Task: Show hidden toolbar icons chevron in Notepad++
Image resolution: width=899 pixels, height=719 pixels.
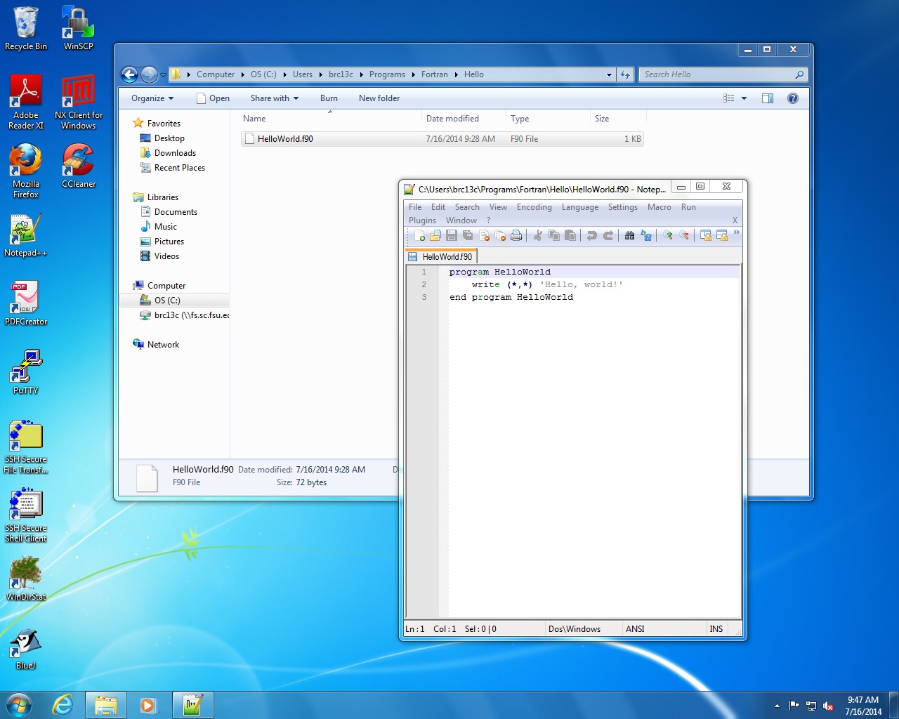Action: click(736, 232)
